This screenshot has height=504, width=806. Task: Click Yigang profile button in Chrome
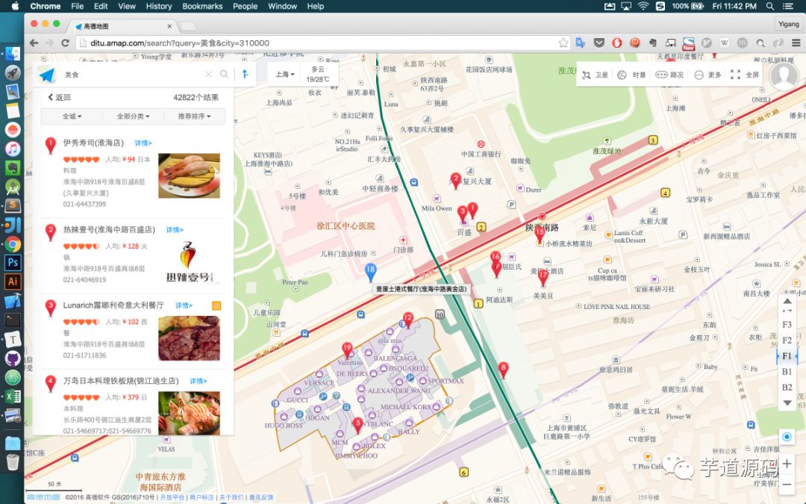789,24
